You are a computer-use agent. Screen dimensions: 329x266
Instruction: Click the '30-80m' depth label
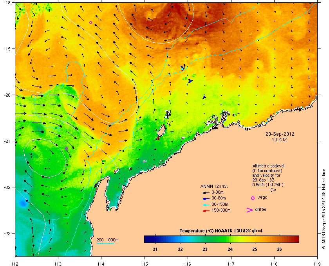pyautogui.click(x=219, y=198)
